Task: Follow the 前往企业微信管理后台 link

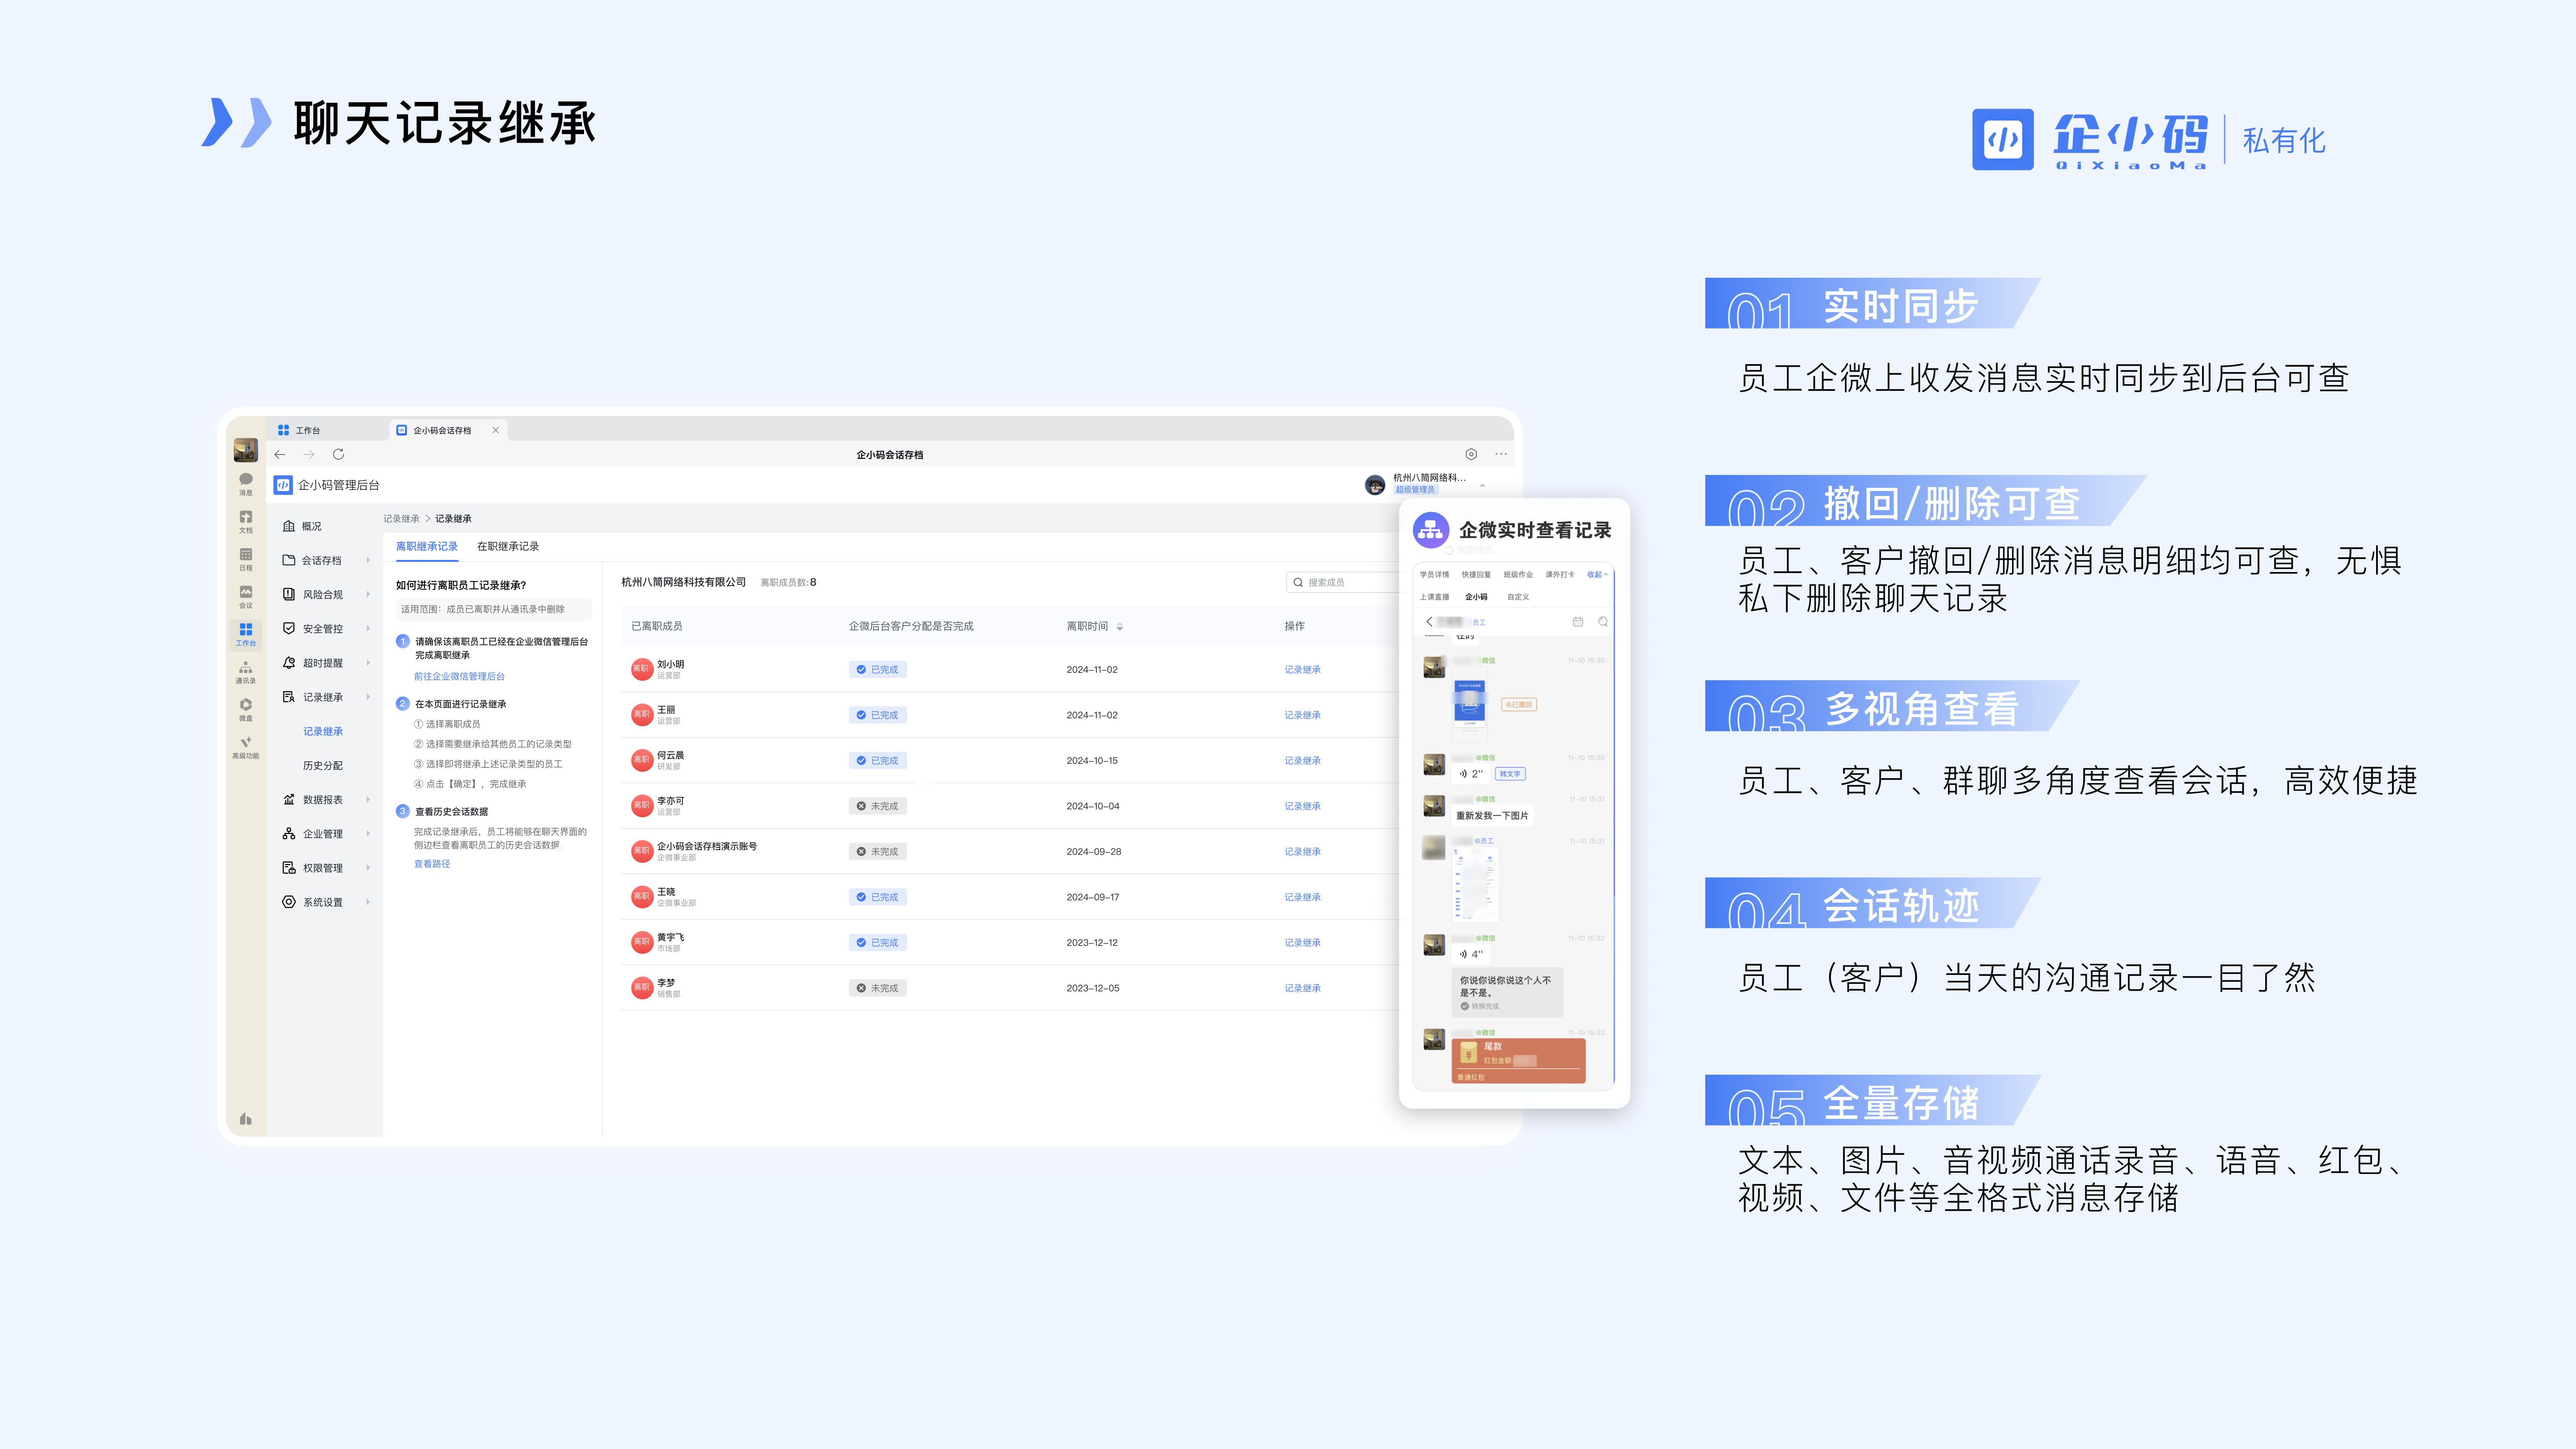Action: (x=459, y=676)
